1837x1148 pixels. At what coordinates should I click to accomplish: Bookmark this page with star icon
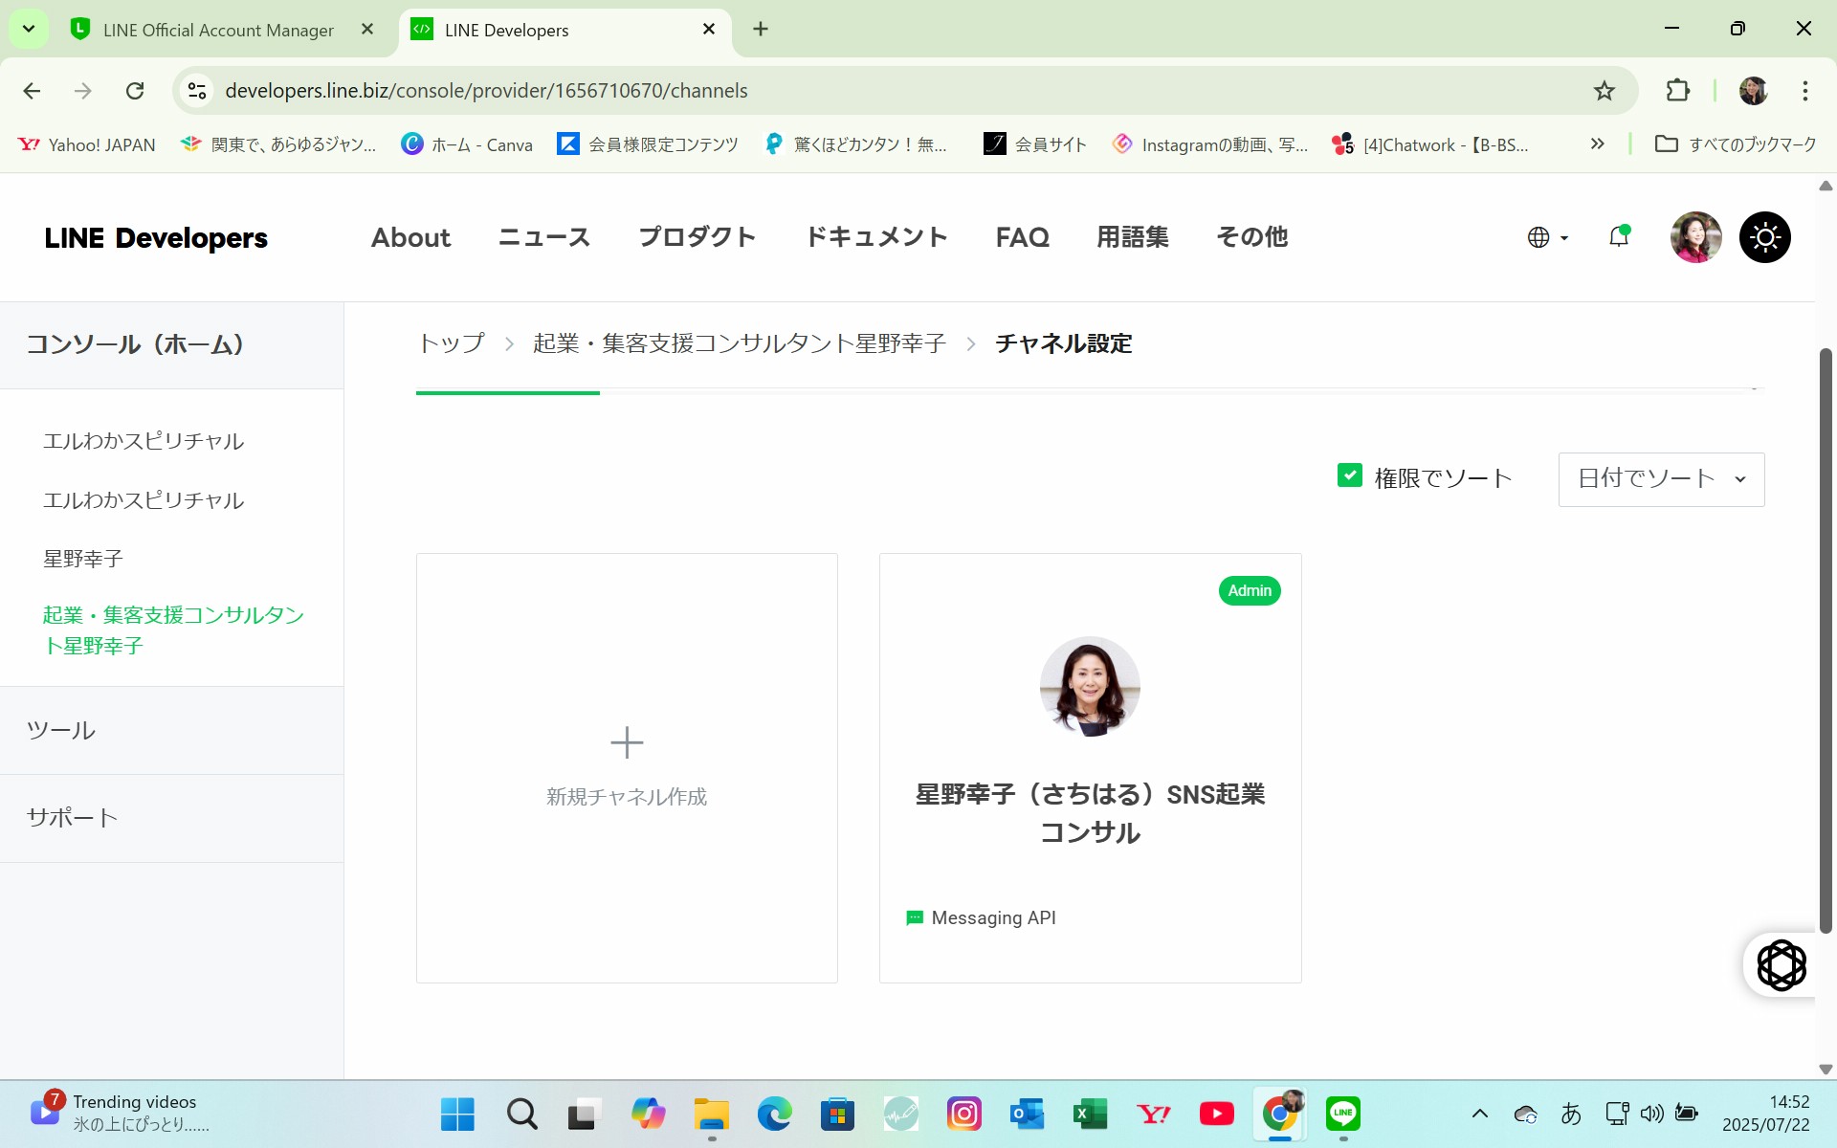pyautogui.click(x=1604, y=91)
